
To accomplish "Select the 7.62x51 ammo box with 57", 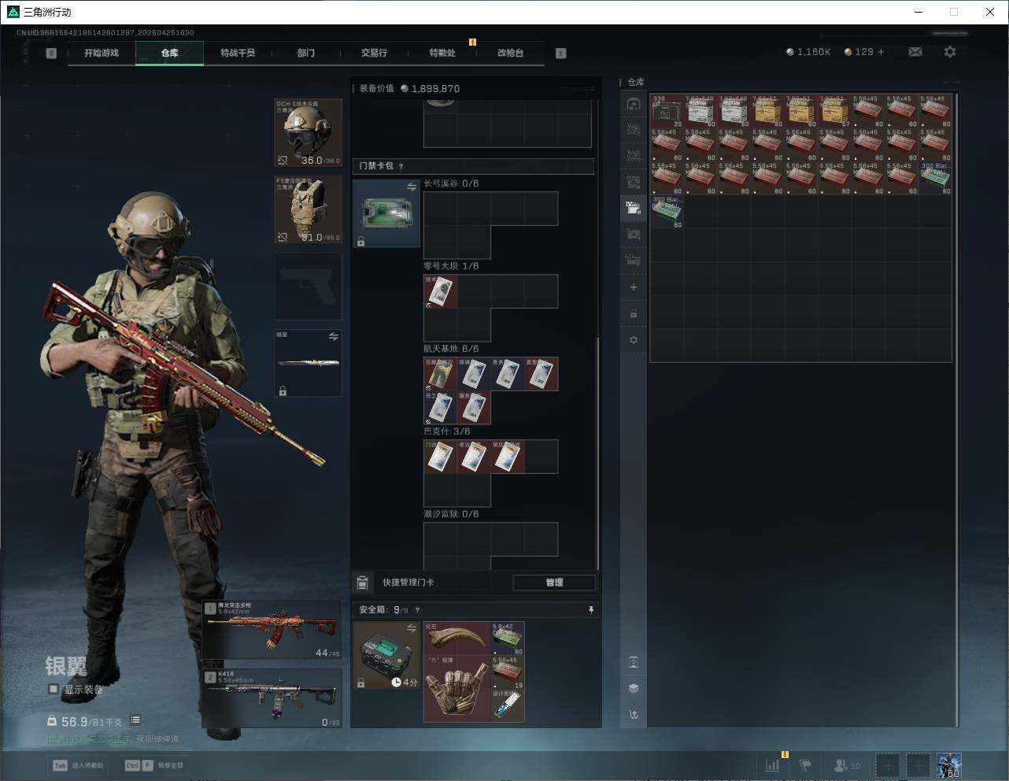I will coord(834,111).
